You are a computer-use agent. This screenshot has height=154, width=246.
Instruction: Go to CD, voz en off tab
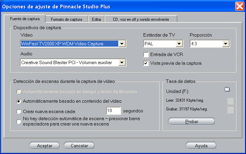(x=141, y=19)
